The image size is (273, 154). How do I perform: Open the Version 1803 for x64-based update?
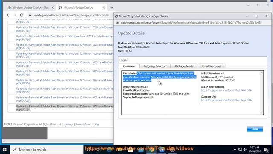coord(65,82)
